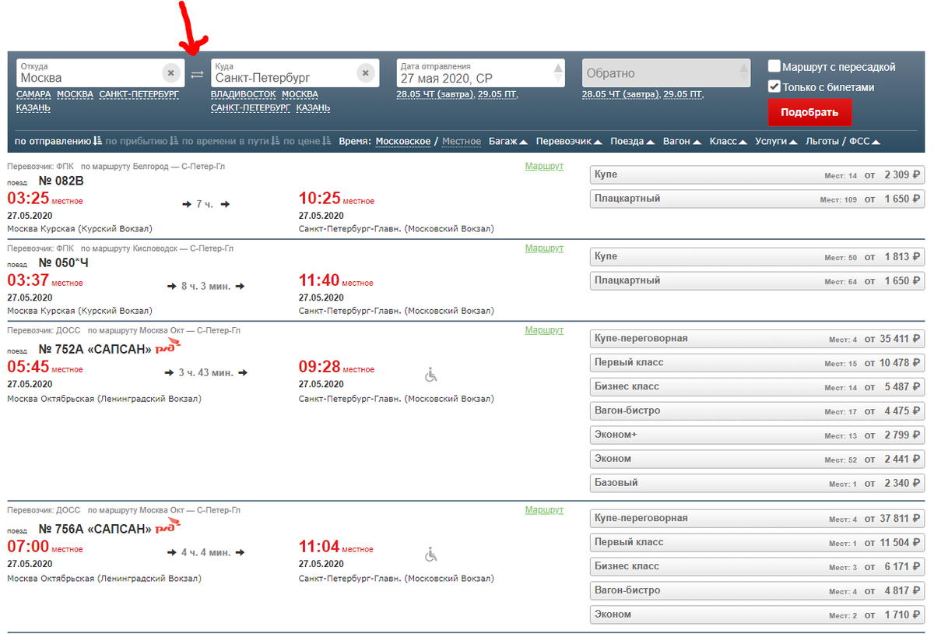Clear the Куда field with its X icon
This screenshot has height=634, width=934.
coord(366,72)
